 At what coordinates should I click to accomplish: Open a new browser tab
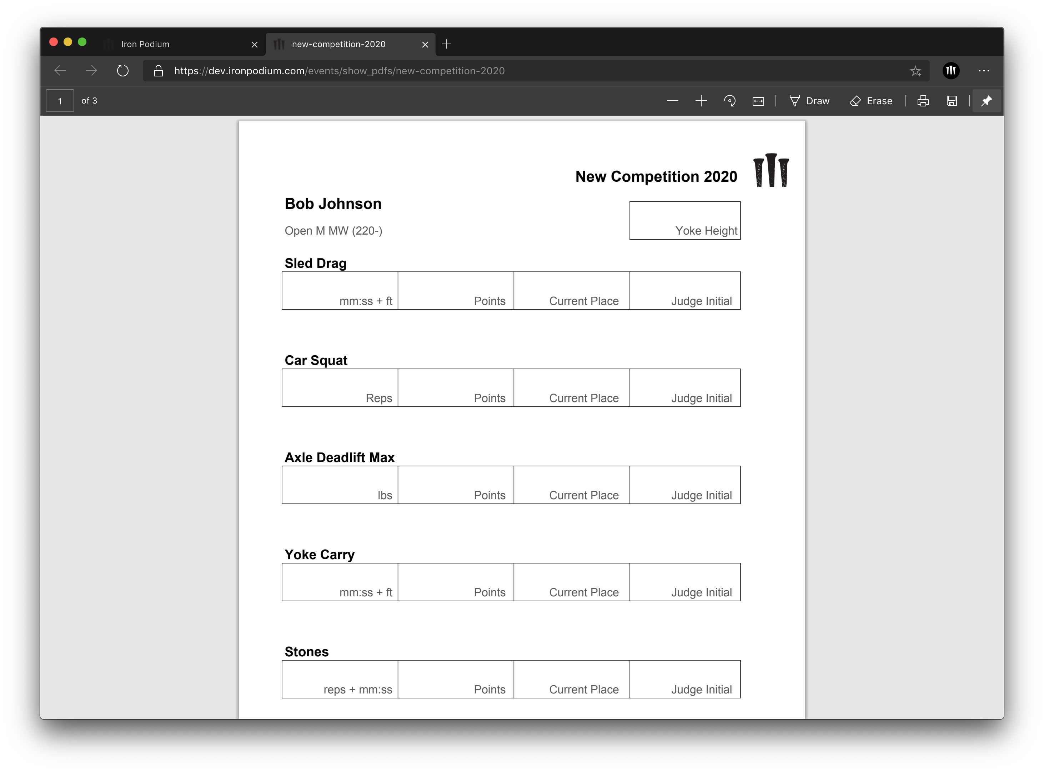(x=446, y=44)
